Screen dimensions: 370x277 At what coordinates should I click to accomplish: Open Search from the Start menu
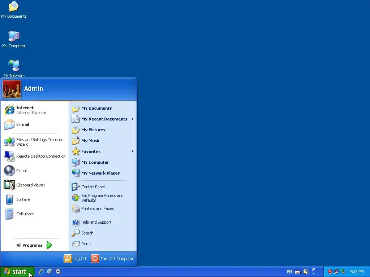click(103, 233)
